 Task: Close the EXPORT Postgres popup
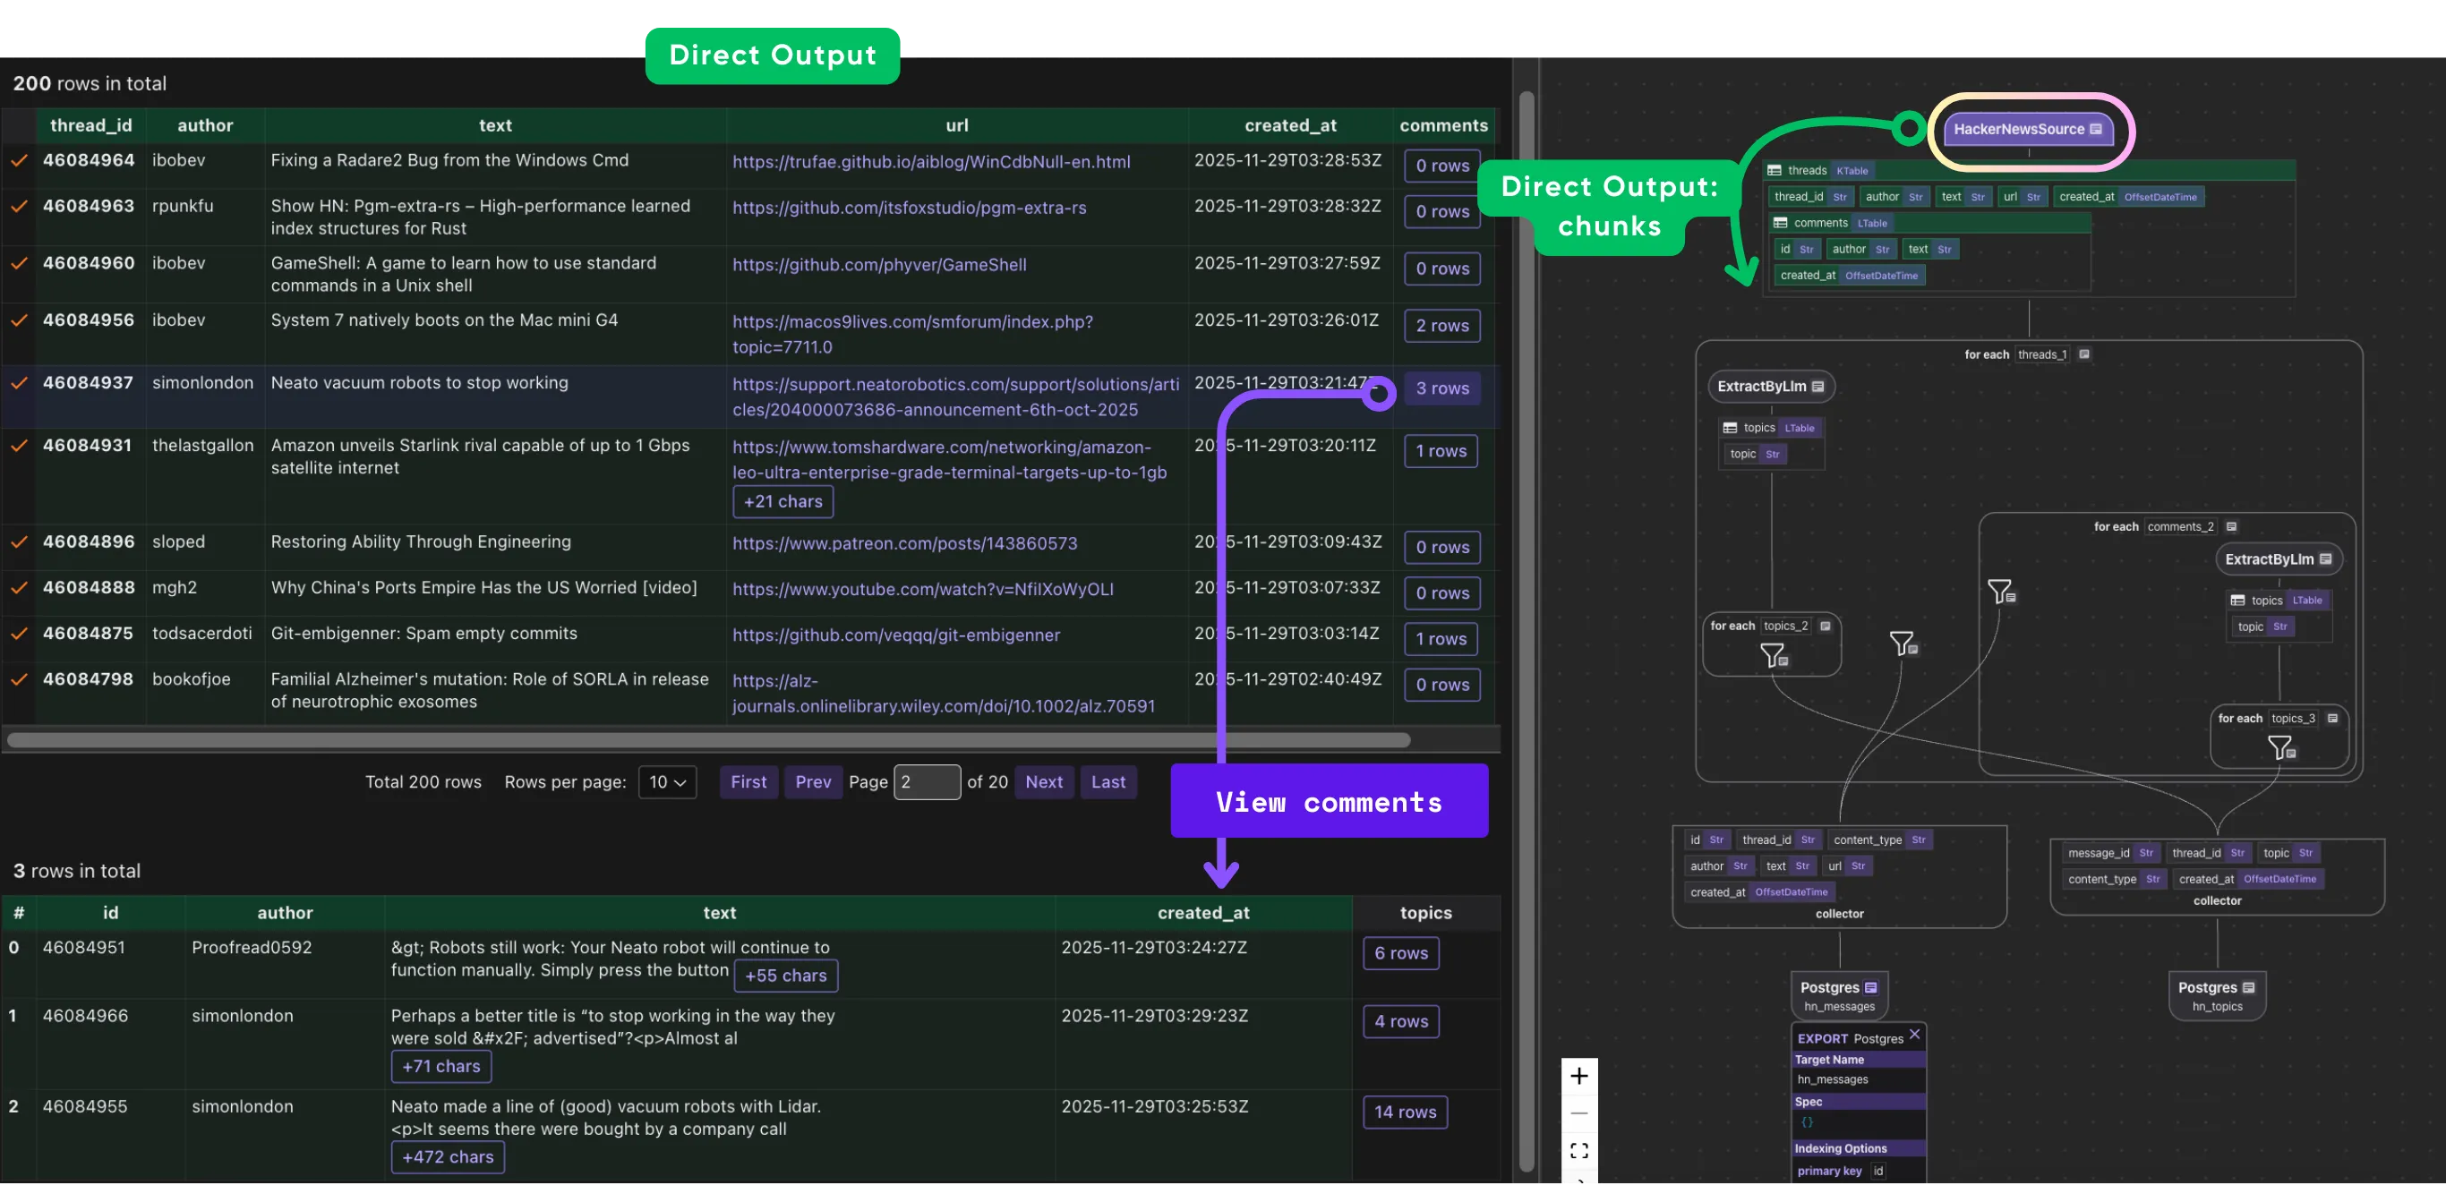click(x=1914, y=1035)
